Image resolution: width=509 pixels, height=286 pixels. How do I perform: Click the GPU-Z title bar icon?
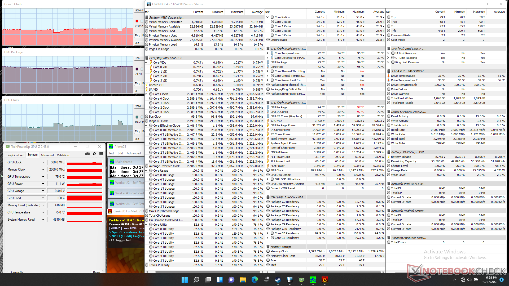[7, 146]
